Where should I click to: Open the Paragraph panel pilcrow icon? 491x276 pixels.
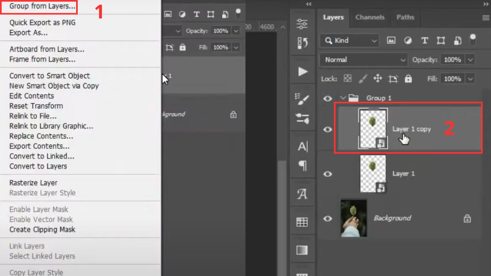pos(302,166)
